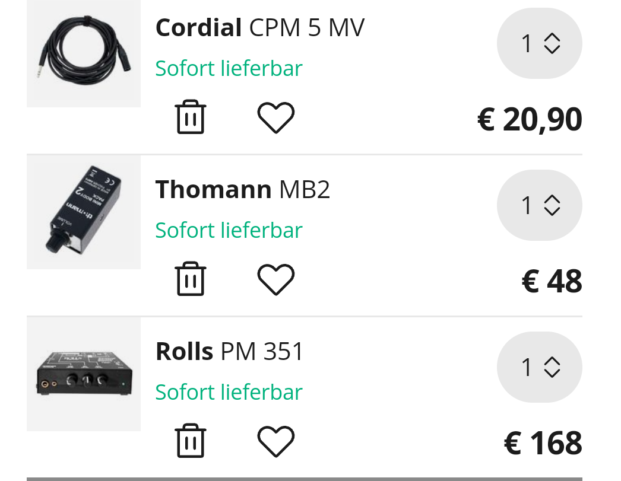Open the Thomann MB2 product thumbnail

84,212
